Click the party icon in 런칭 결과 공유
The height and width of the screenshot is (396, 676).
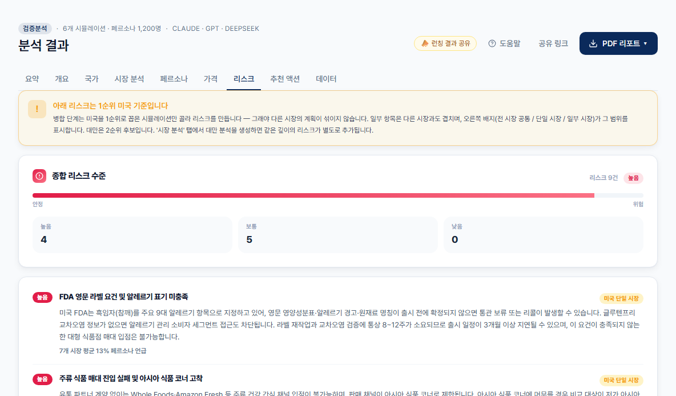(425, 43)
